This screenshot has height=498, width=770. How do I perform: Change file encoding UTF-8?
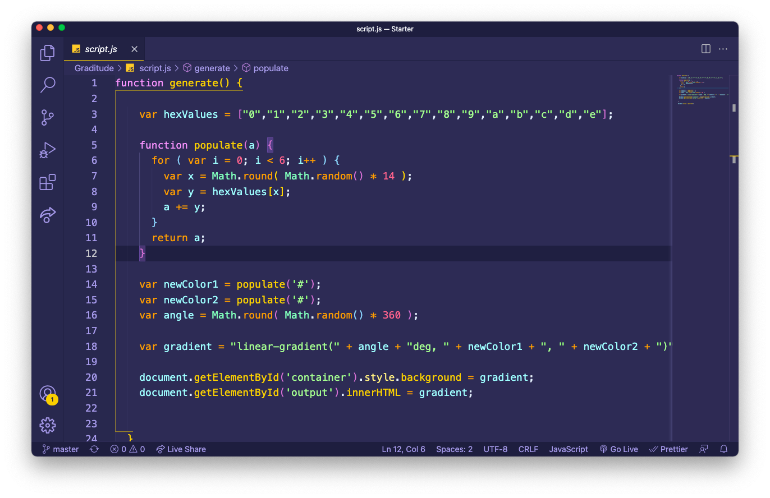tap(496, 449)
